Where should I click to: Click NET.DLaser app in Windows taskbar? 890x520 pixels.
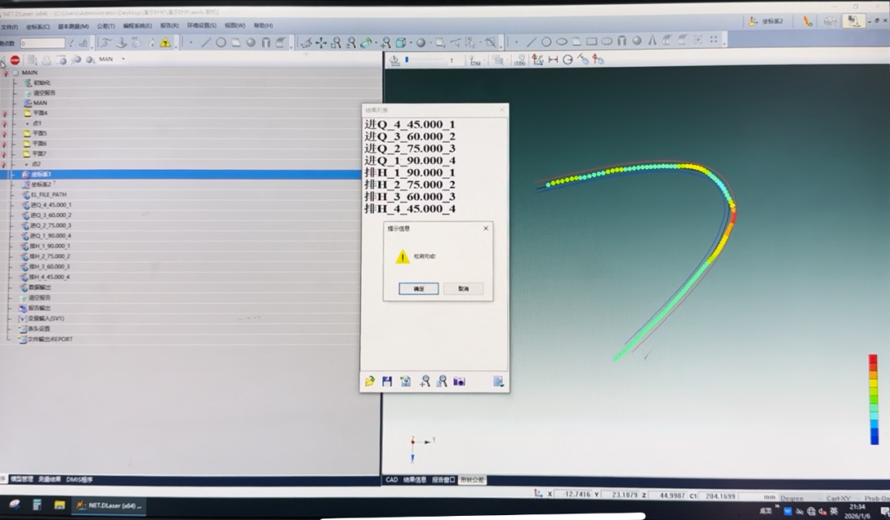[110, 504]
